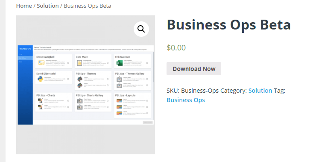Open the Solution category link
This screenshot has height=162, width=313.
pyautogui.click(x=260, y=91)
